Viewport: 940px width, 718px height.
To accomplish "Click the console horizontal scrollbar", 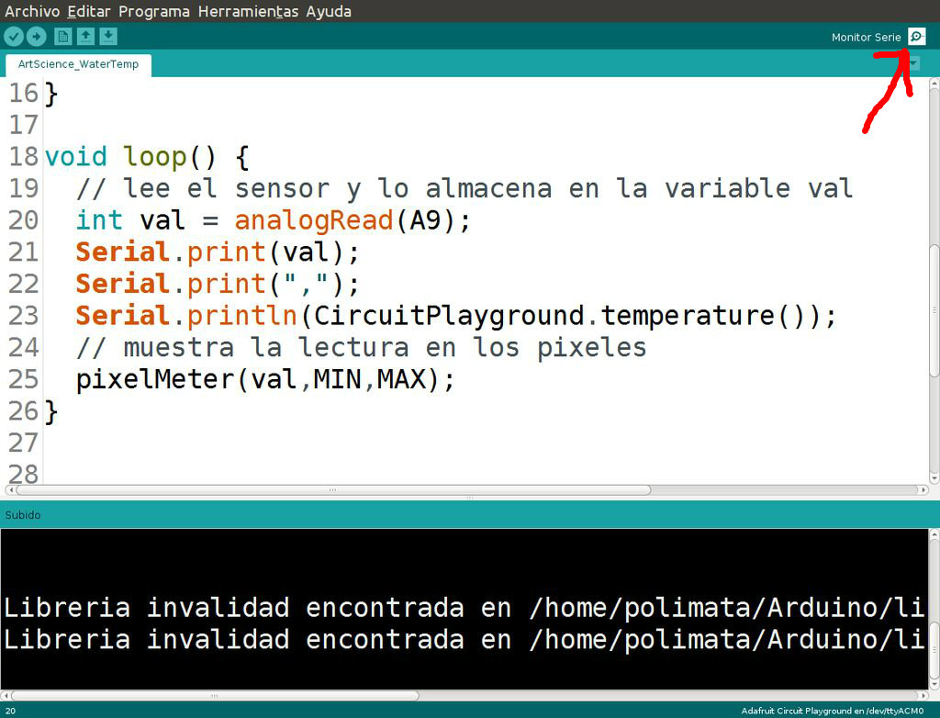I will click(215, 696).
